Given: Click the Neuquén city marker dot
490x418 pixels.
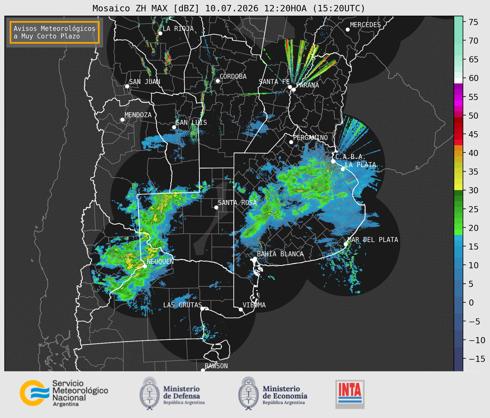Looking at the screenshot, I should pyautogui.click(x=145, y=266).
